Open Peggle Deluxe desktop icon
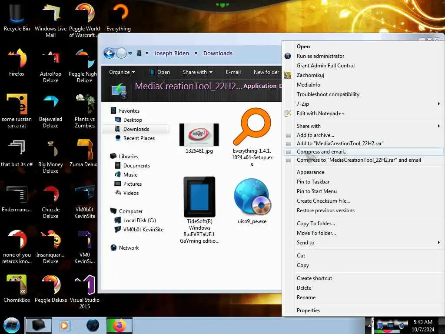 pos(50,289)
